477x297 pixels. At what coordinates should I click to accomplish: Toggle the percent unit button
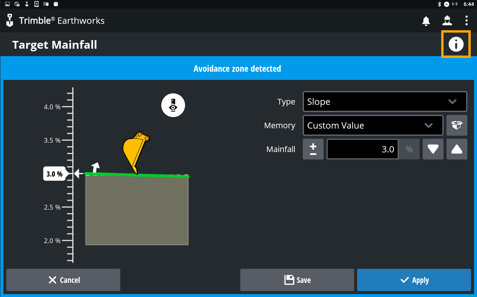coord(409,149)
